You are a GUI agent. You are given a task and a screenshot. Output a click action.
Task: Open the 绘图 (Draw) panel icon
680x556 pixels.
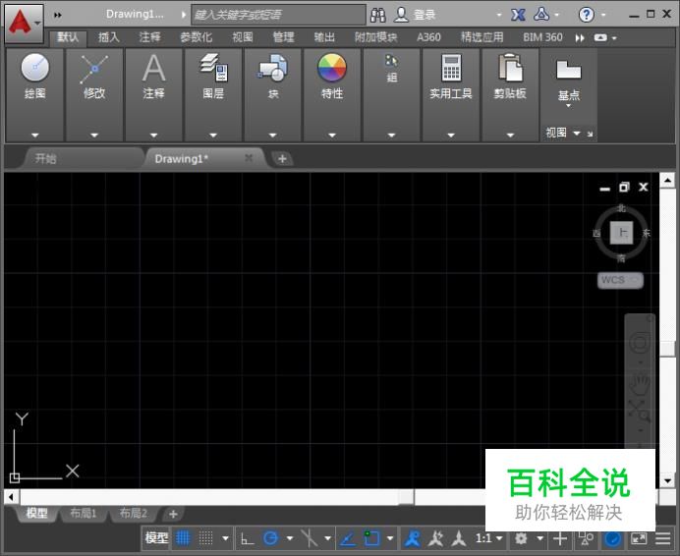pyautogui.click(x=35, y=69)
